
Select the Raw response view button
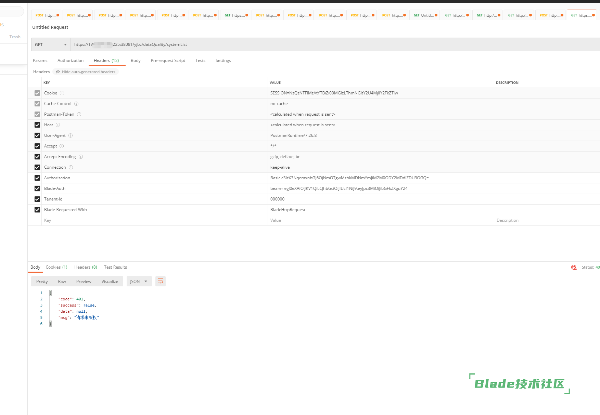click(x=62, y=281)
